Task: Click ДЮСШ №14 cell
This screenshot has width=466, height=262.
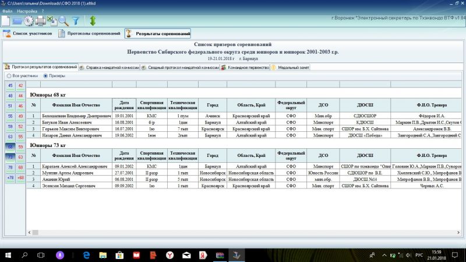Action: coord(365,179)
